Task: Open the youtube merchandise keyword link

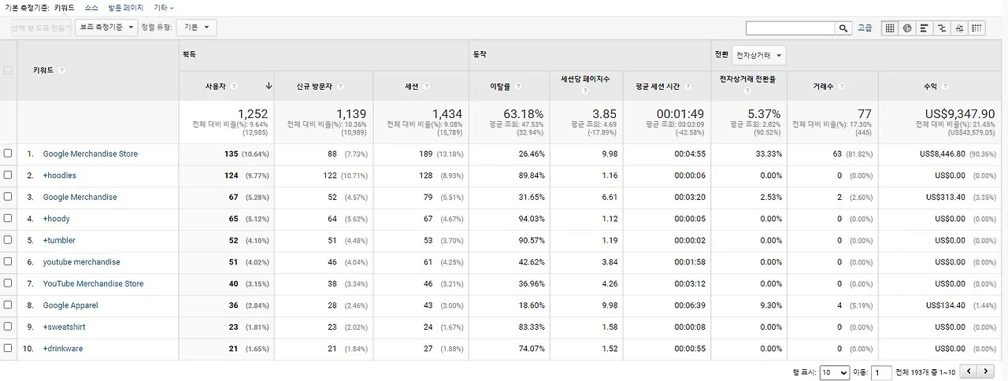Action: (82, 261)
